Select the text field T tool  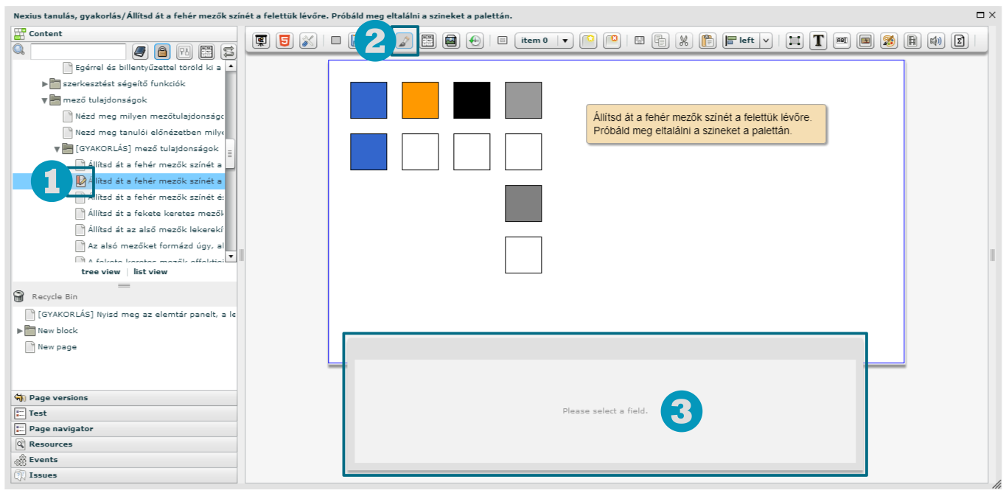click(818, 41)
